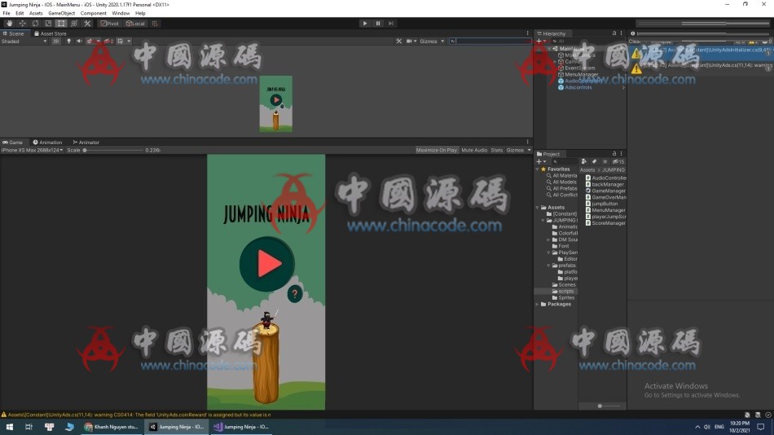This screenshot has height=435, width=774.
Task: Click the red play button in game
Action: tap(267, 264)
